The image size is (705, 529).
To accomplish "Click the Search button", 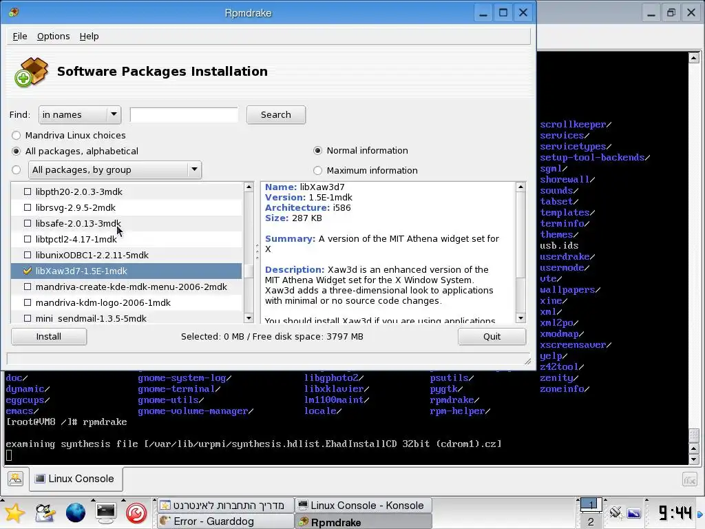I will pos(276,115).
